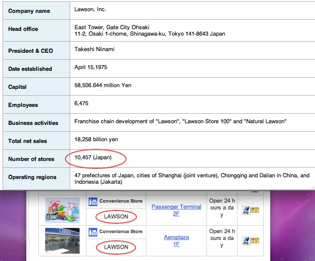Image resolution: width=315 pixels, height=261 pixels.
Task: Select the 'East Tower, Gate City Ohsaki' address line
Action: pos(112,27)
